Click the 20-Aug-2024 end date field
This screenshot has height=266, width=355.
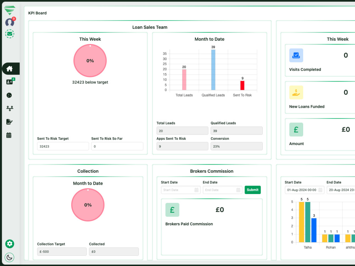(x=341, y=190)
